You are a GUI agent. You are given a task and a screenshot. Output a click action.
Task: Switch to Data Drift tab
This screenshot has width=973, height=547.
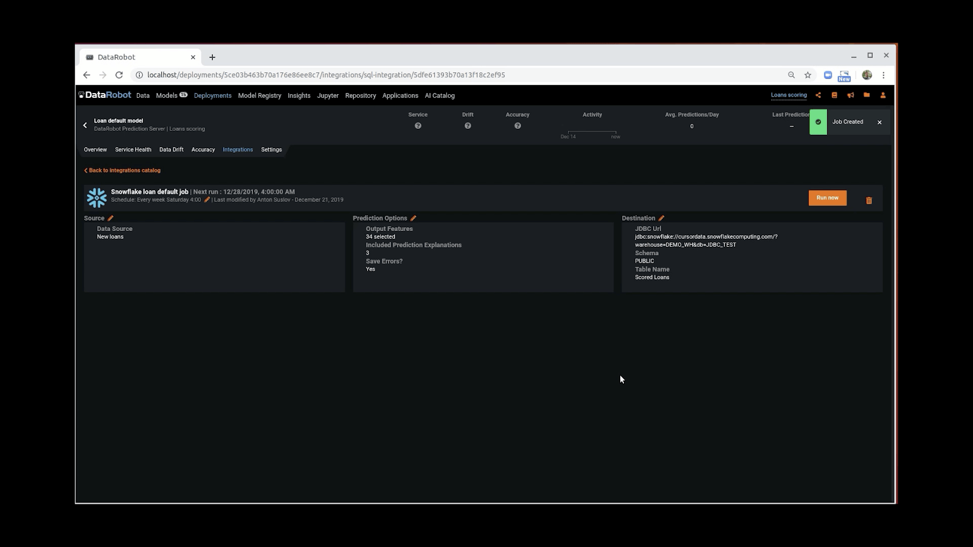coord(171,150)
